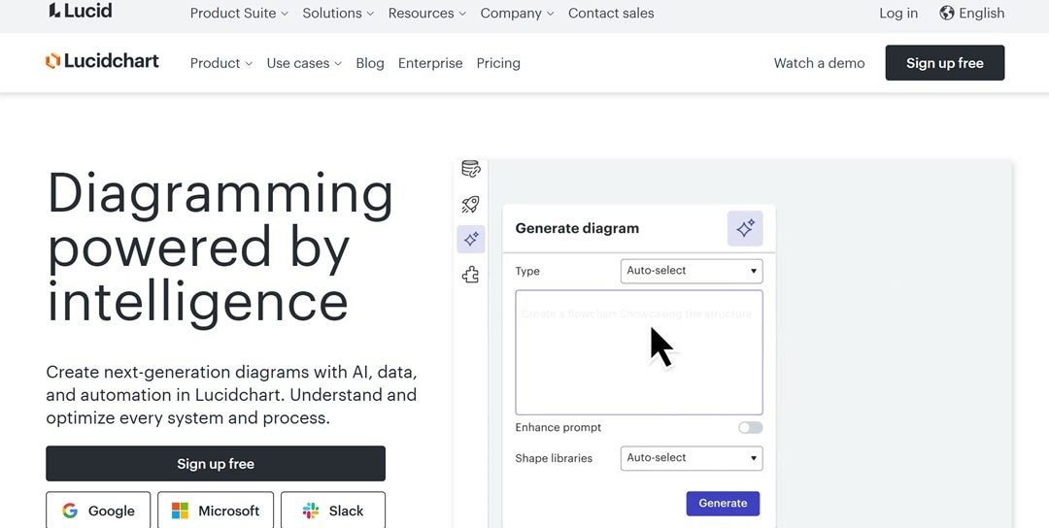This screenshot has width=1049, height=528.
Task: Click the blue Generate button
Action: click(x=723, y=503)
